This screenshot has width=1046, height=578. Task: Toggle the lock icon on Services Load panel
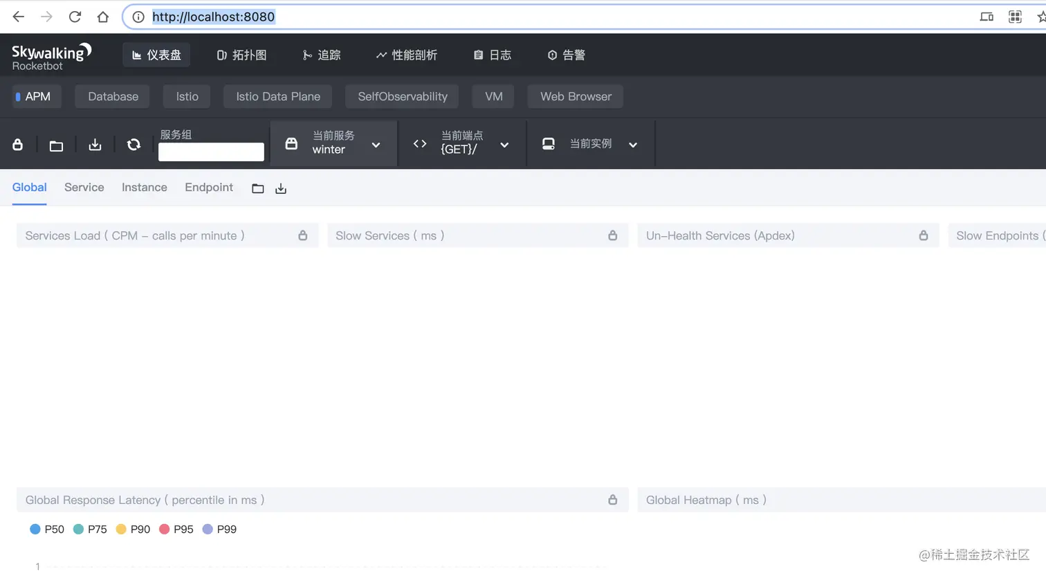302,235
